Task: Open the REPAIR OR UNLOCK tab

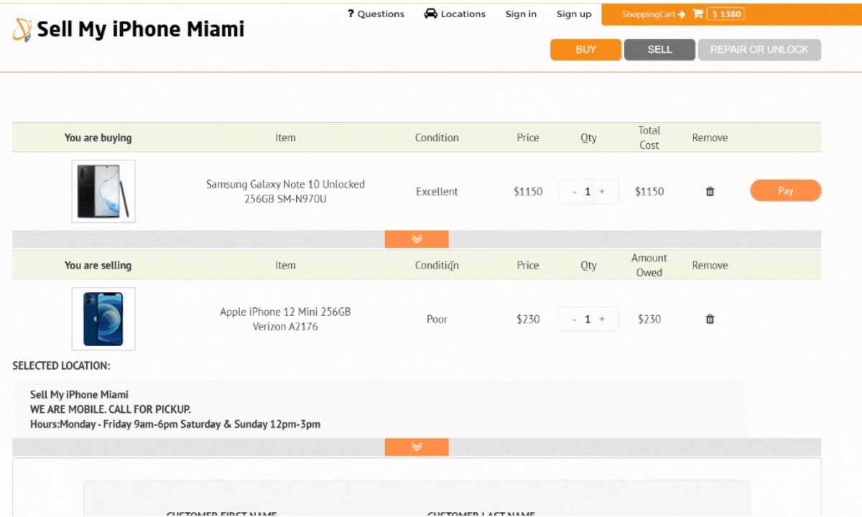Action: coord(759,50)
